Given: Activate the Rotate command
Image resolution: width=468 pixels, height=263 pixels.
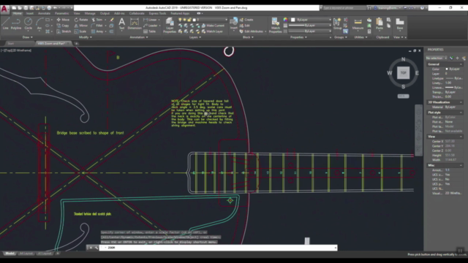Looking at the screenshot, I should 81,20.
